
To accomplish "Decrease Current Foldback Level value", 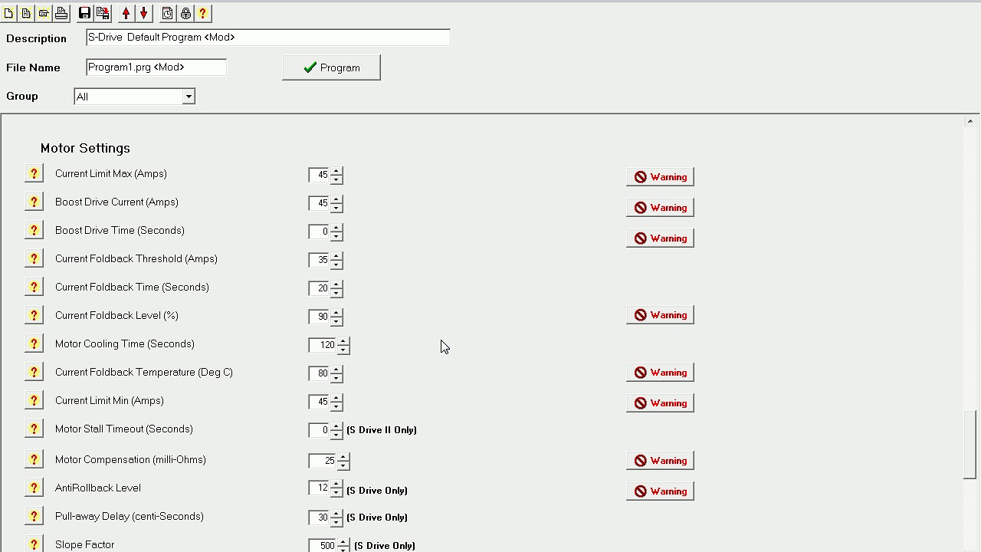I will click(x=336, y=321).
